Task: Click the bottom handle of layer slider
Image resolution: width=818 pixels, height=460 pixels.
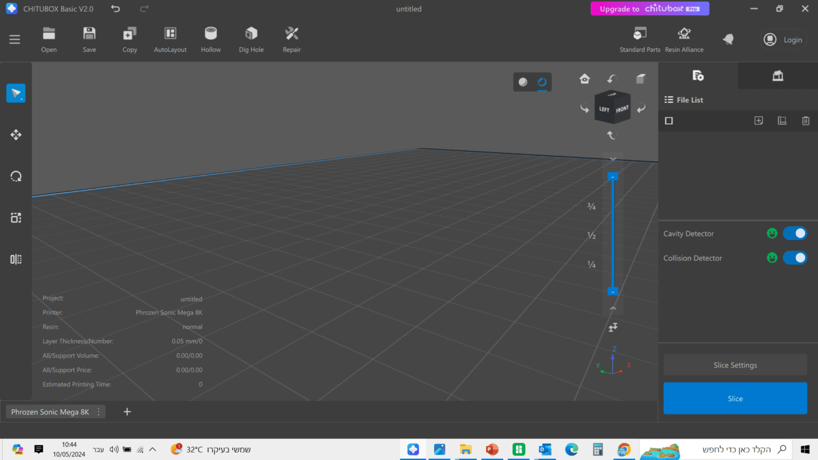Action: (x=612, y=291)
